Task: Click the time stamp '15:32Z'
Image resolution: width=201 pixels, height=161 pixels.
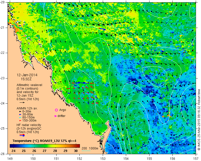Action: pyautogui.click(x=26, y=79)
